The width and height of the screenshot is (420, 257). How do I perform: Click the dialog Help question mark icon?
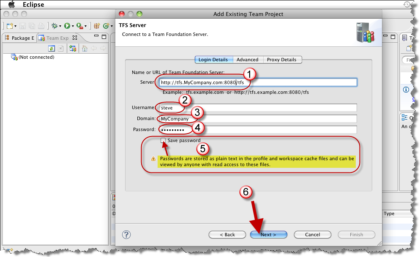(126, 235)
